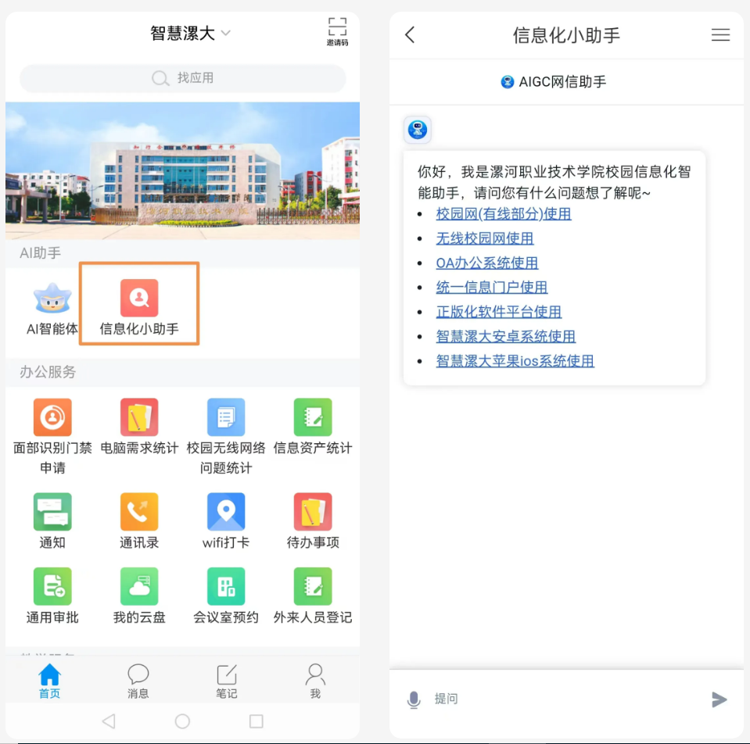Click the 无线校园网使用 link
The height and width of the screenshot is (744, 750).
pos(485,238)
